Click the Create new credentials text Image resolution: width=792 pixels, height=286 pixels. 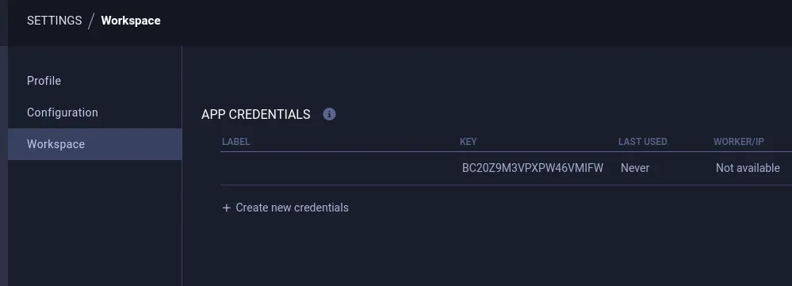[x=292, y=208]
